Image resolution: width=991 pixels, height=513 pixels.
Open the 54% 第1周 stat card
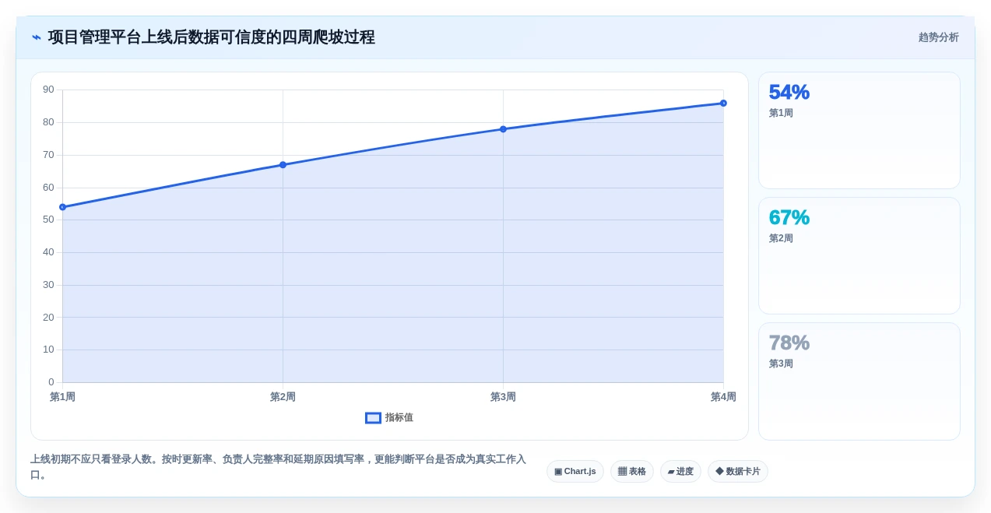click(x=859, y=131)
